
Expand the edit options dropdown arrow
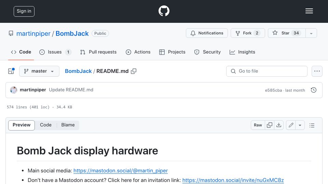300,125
